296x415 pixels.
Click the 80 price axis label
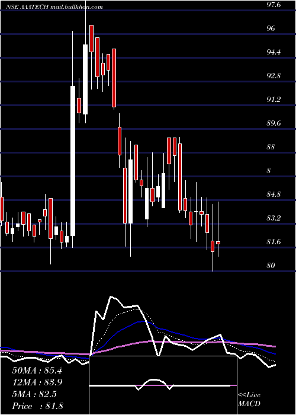coord(271,266)
